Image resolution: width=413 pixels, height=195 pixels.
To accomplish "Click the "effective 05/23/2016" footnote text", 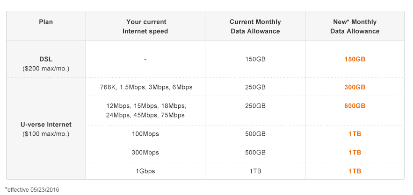I will tap(33, 189).
